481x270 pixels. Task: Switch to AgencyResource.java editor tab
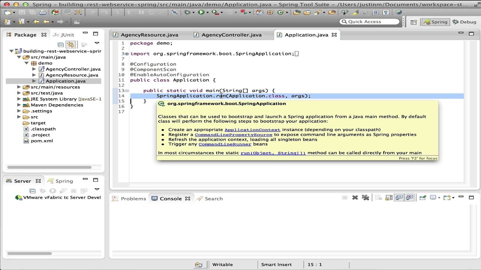pyautogui.click(x=149, y=35)
